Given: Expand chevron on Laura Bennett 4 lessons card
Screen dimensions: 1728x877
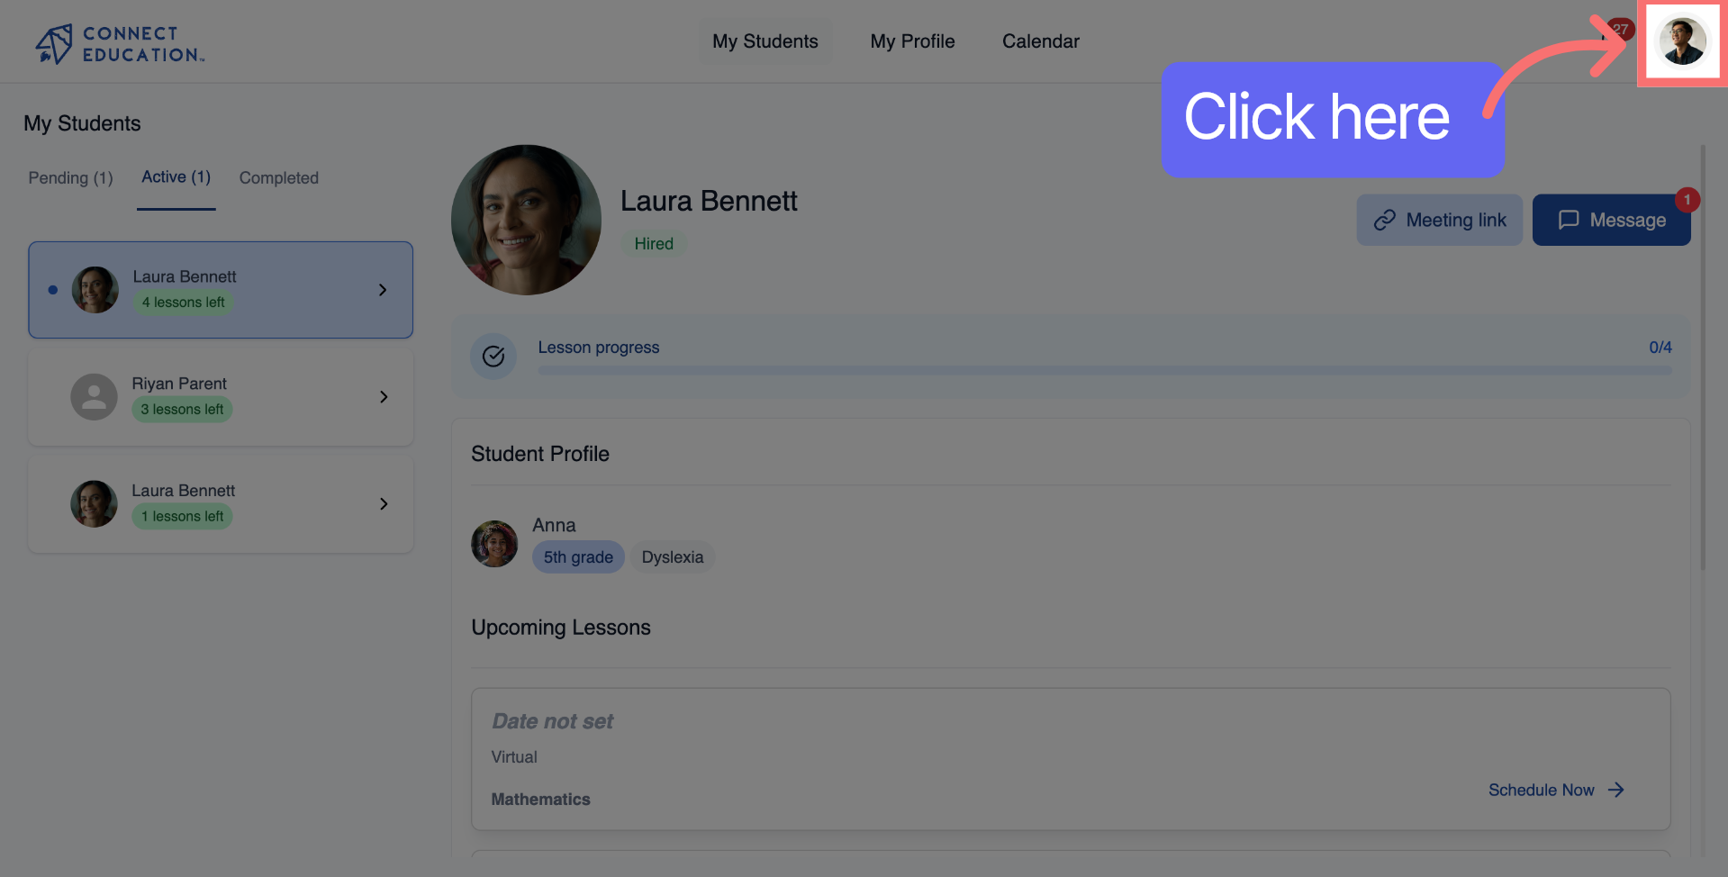Looking at the screenshot, I should (x=383, y=290).
